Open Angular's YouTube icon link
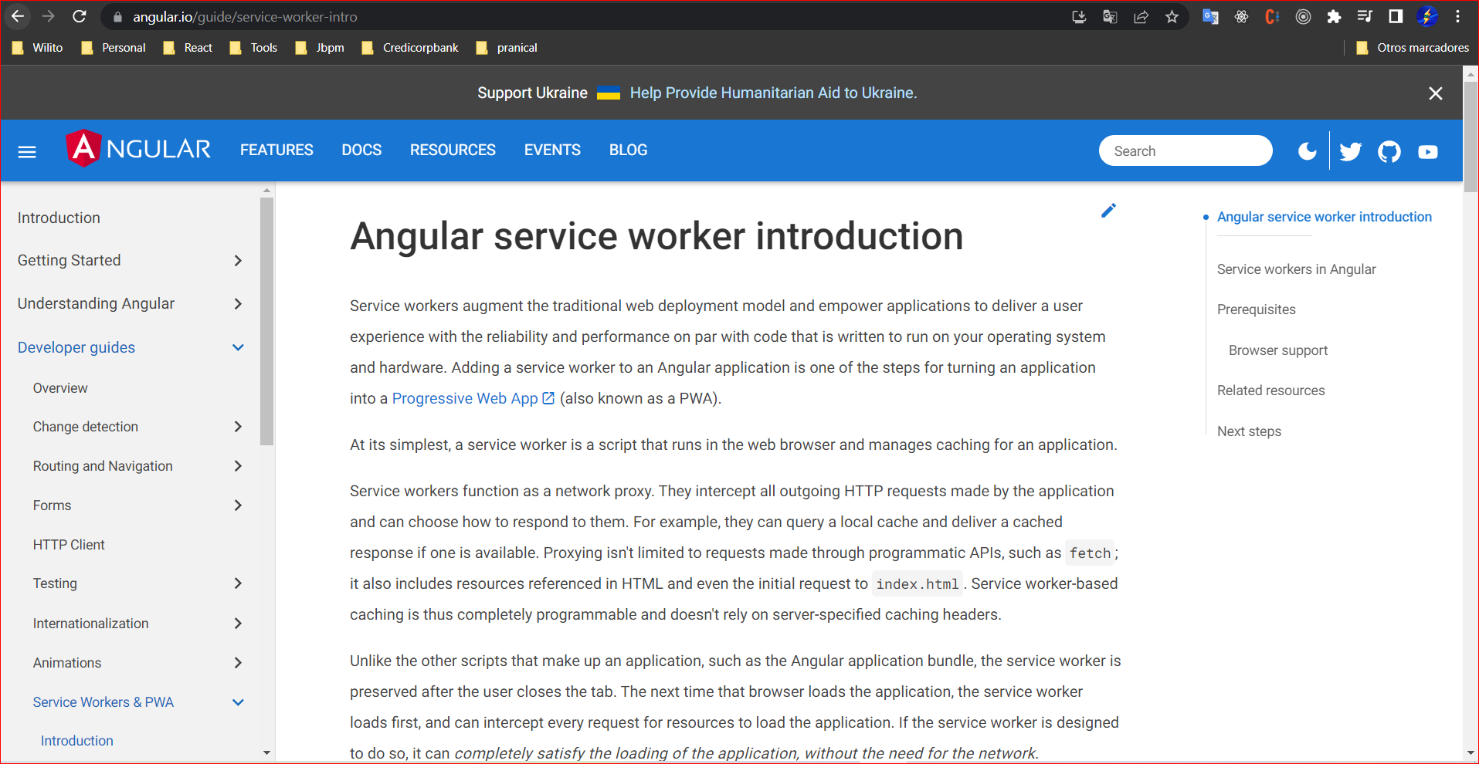Viewport: 1479px width, 764px height. [x=1428, y=152]
